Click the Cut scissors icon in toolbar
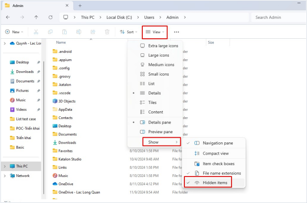The image size is (307, 203). tap(35, 32)
